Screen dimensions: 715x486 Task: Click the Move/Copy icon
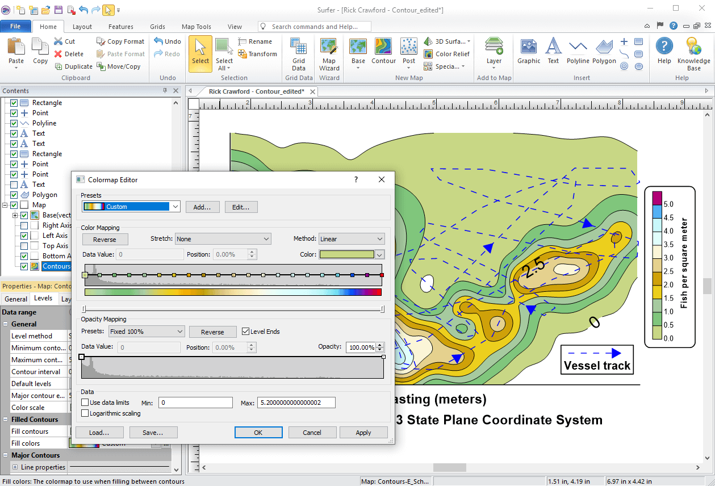[101, 66]
